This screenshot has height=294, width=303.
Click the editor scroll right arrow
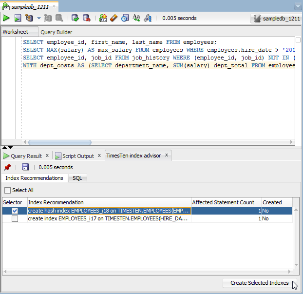click(291, 142)
